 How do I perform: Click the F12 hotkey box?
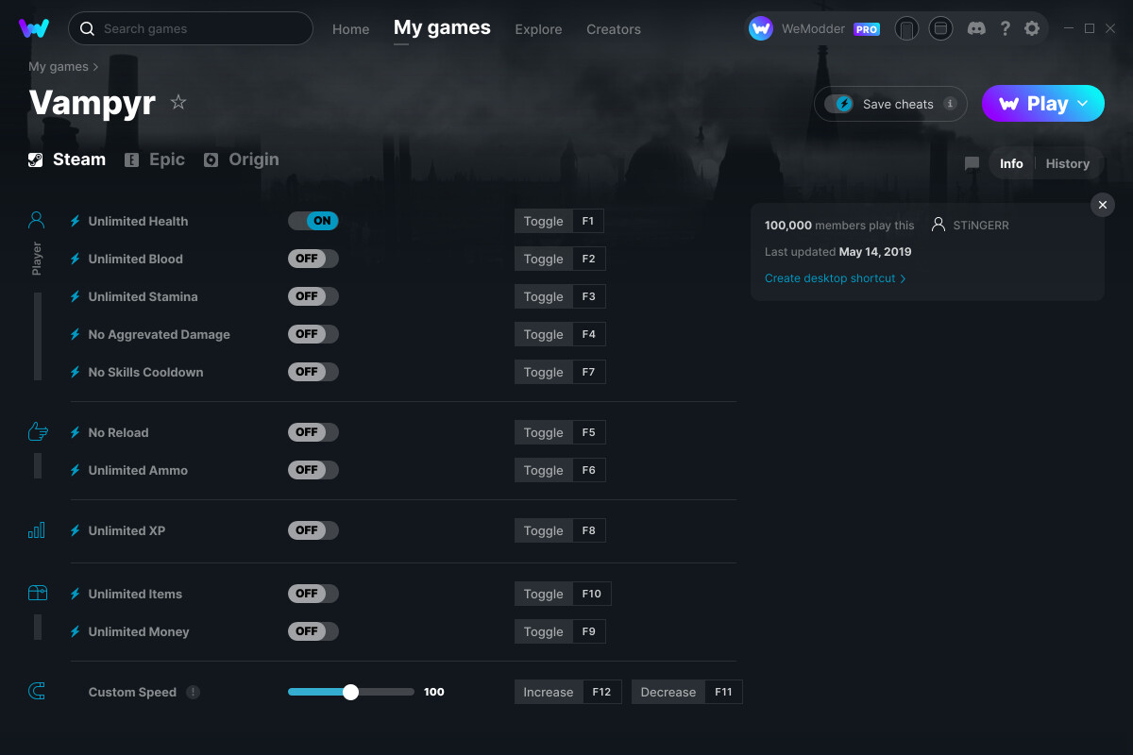pos(602,692)
